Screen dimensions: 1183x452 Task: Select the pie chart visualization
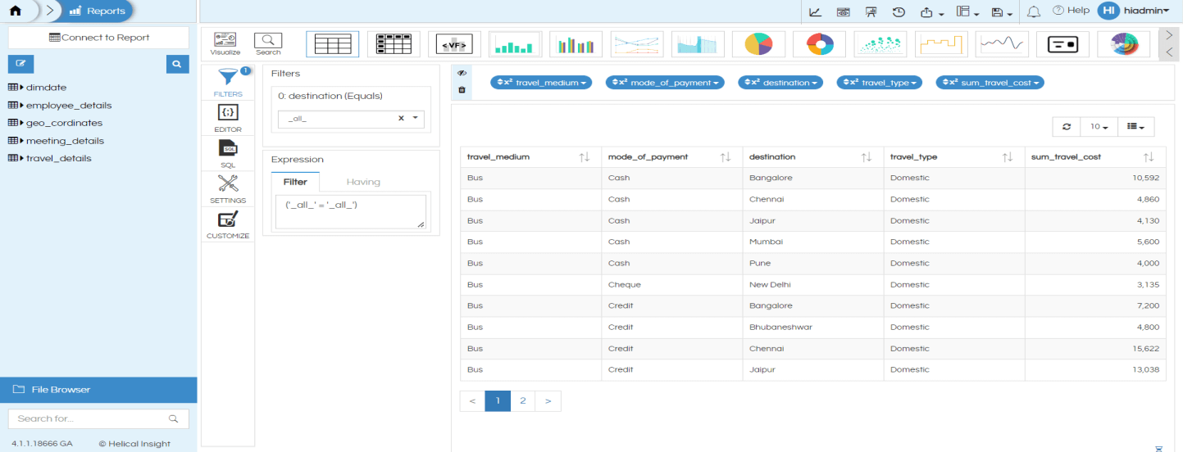[x=758, y=44]
